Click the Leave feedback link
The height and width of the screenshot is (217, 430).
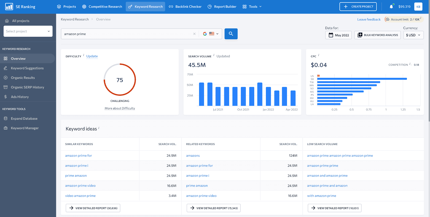click(x=369, y=19)
